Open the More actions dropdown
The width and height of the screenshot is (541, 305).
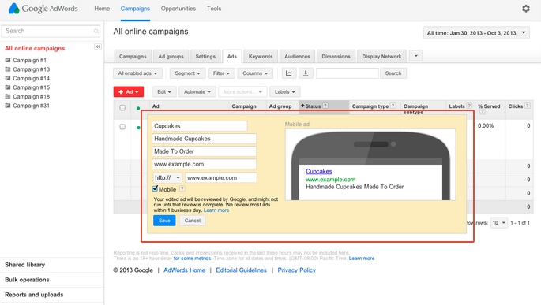242,92
